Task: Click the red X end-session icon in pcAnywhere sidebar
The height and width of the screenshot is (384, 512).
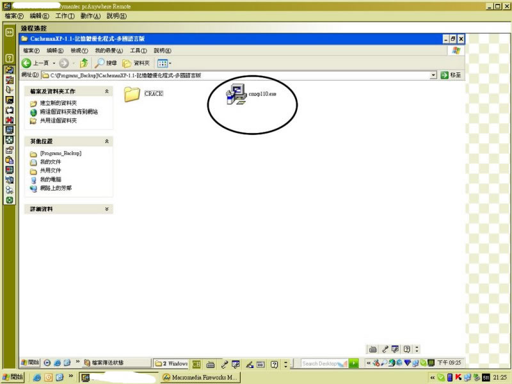Action: tap(10, 120)
